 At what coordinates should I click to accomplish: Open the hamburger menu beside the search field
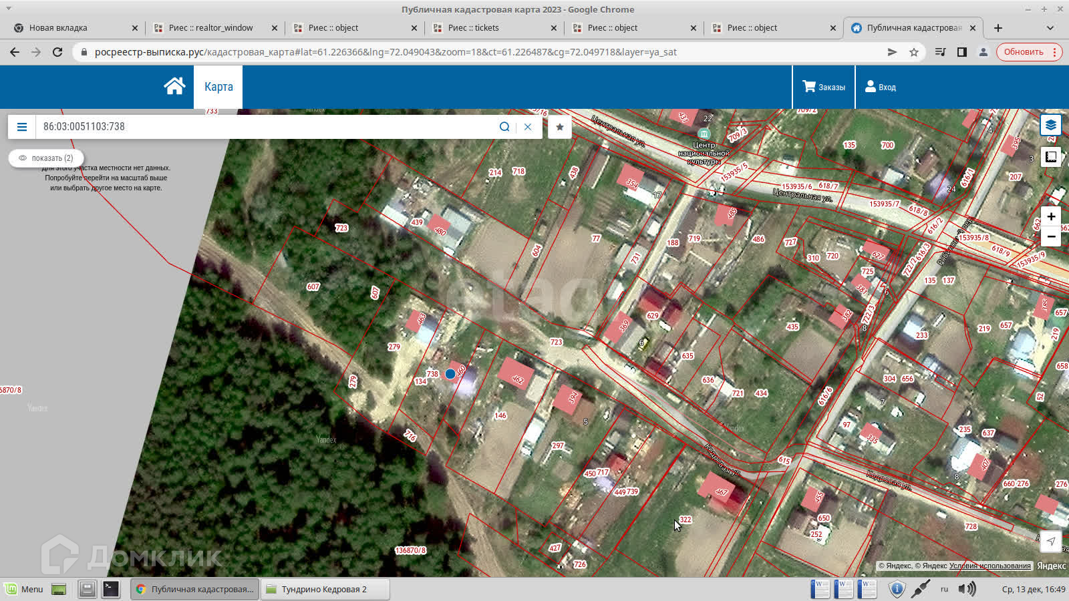pos(22,127)
